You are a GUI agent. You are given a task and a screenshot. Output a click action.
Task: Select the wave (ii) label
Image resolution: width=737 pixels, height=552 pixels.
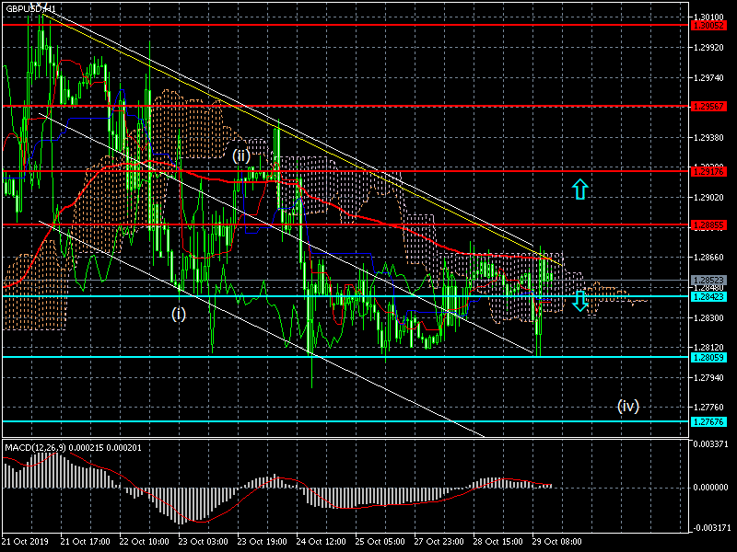(x=241, y=155)
